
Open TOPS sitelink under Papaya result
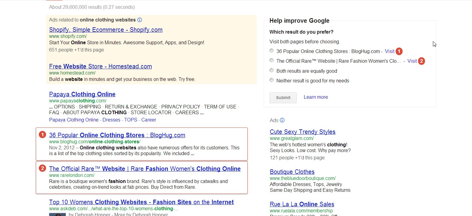(131, 120)
